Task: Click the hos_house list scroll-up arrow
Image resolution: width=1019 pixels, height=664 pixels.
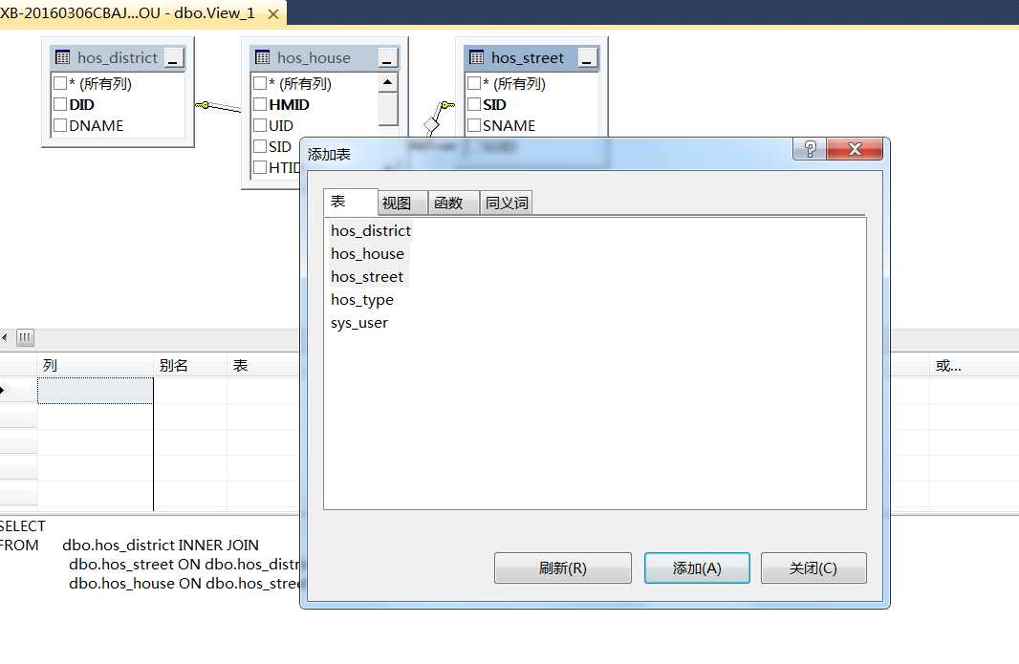Action: 388,82
